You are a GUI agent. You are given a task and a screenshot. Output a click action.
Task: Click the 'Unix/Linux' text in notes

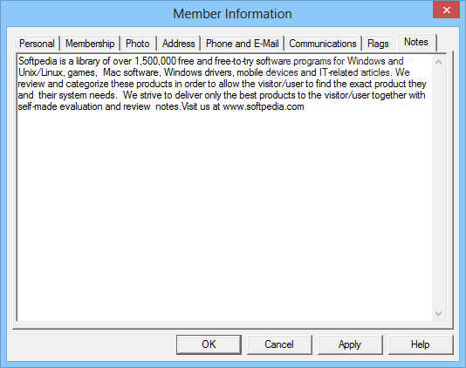pos(40,72)
